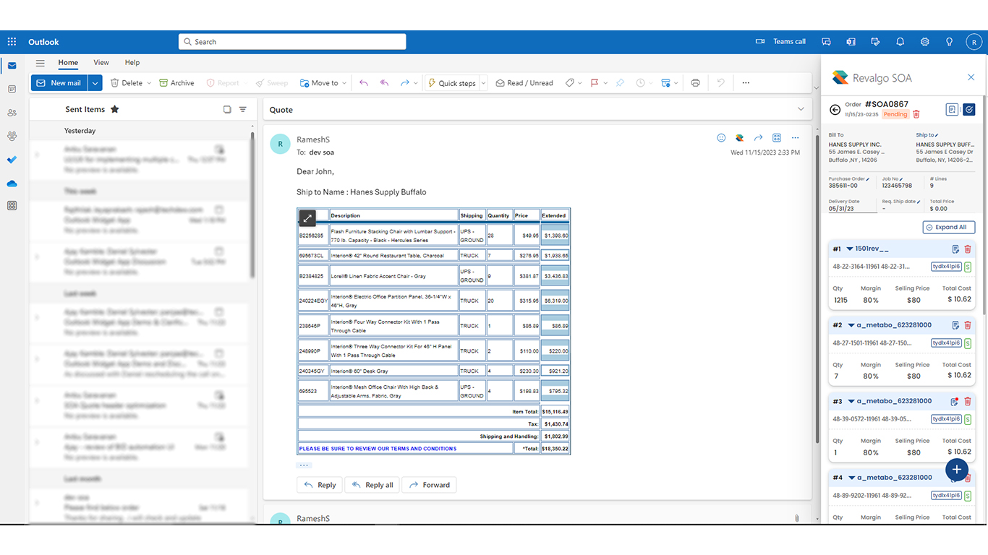Viewport: 988px width, 555px height.
Task: Toggle the hamburger navigation pane button
Action: tap(41, 63)
